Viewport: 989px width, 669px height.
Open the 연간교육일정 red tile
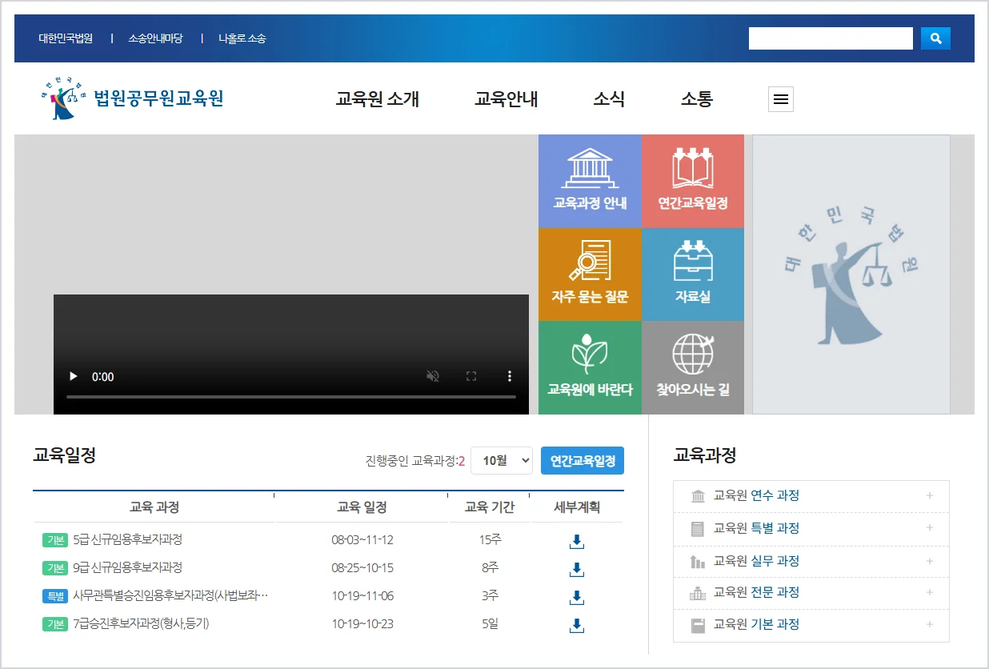693,181
